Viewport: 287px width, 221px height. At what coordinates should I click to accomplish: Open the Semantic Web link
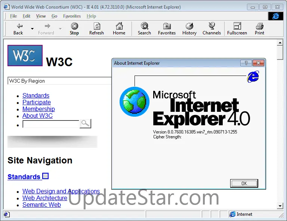pyautogui.click(x=42, y=205)
